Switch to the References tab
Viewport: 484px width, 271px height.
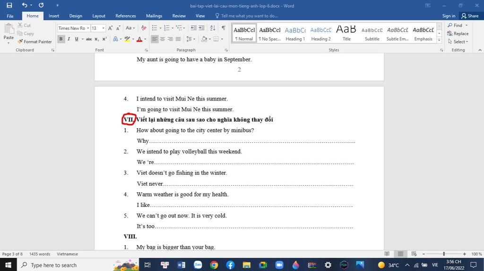(x=126, y=16)
